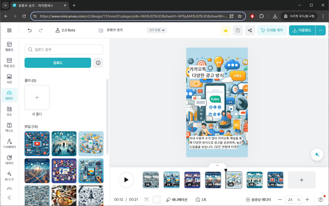Click the scissors split icon

click(146, 200)
